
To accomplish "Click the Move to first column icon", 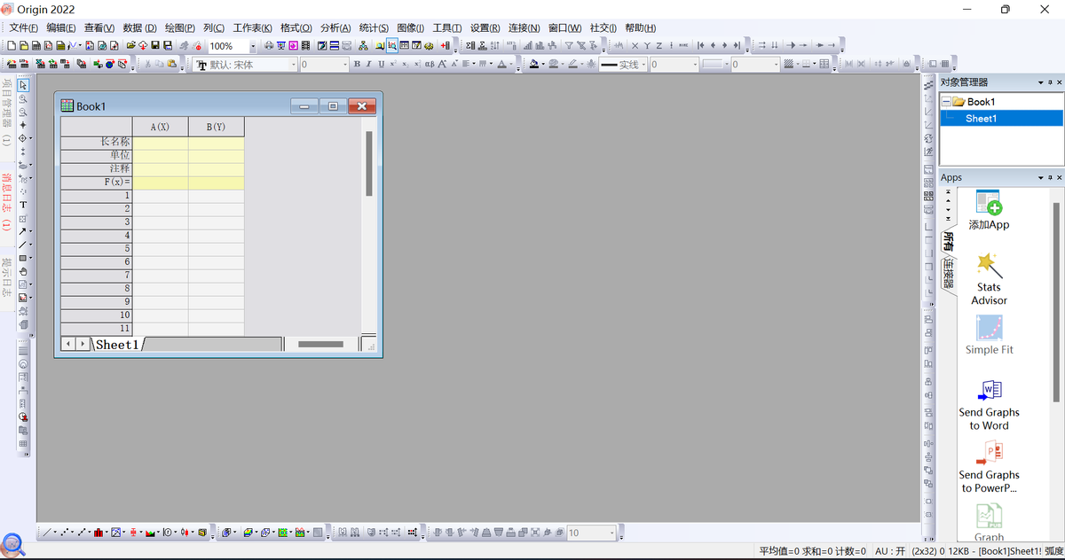I will point(700,45).
